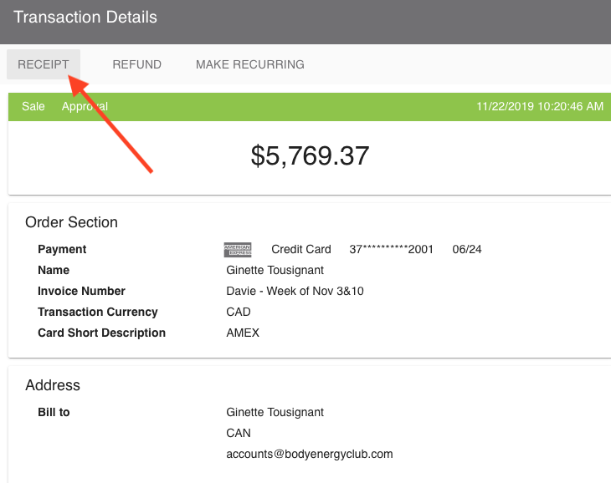Click the 11/22/2019 timestamp
The height and width of the screenshot is (483, 611).
coord(539,106)
